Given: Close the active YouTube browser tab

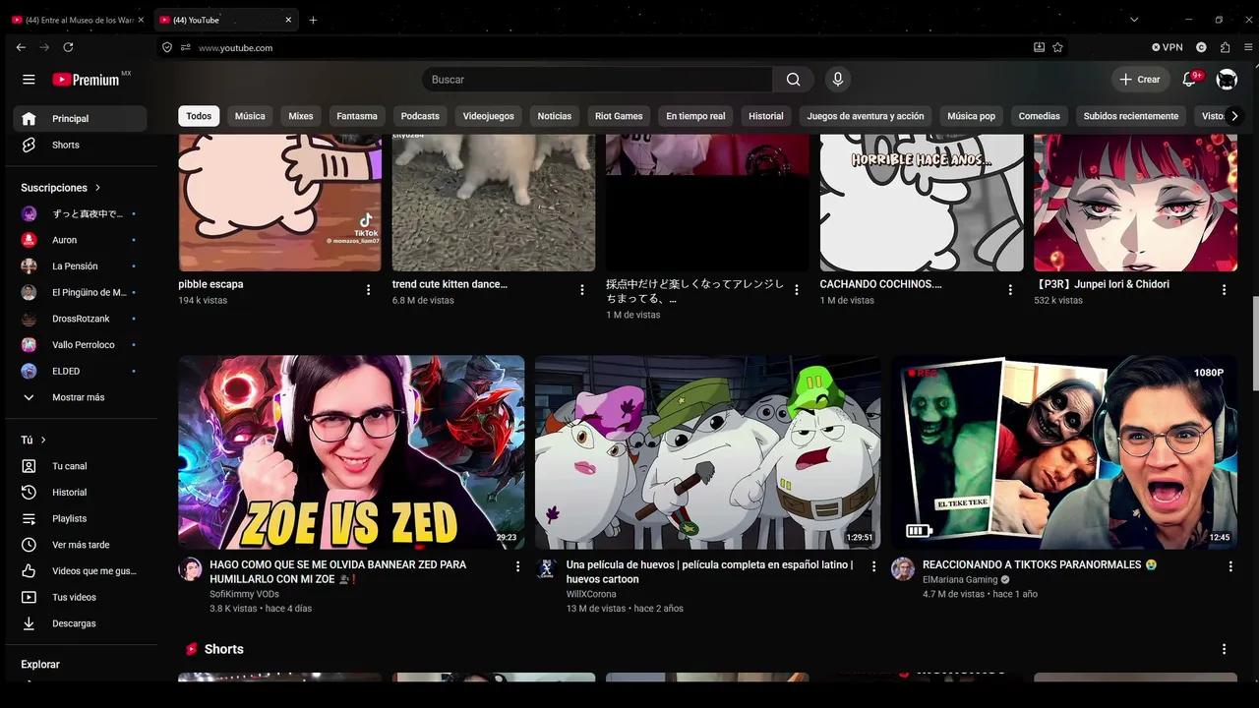Looking at the screenshot, I should pos(288,20).
